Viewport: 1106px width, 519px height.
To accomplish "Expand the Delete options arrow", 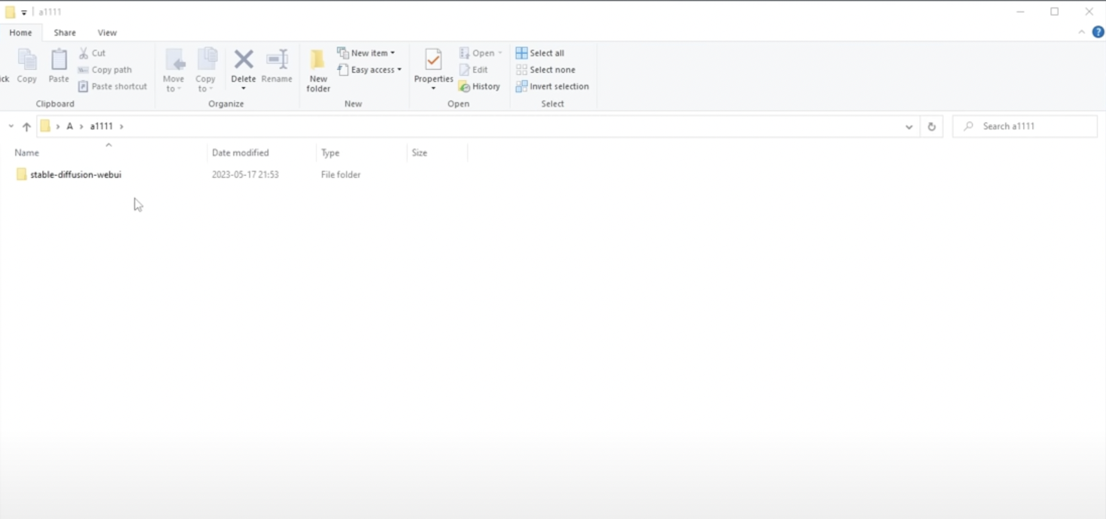I will click(x=244, y=89).
